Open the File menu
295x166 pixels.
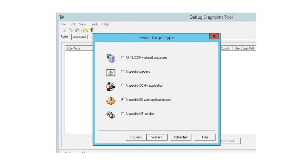63,24
